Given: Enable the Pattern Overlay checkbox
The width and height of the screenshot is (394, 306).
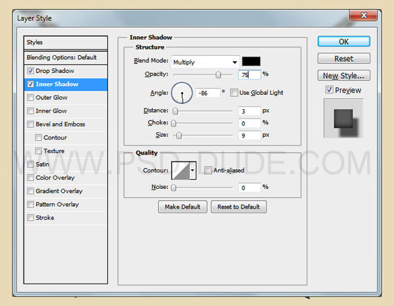Looking at the screenshot, I should click(x=30, y=204).
